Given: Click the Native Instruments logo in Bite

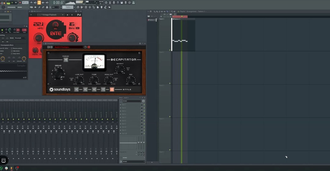Looking at the screenshot, I should [x=79, y=15].
